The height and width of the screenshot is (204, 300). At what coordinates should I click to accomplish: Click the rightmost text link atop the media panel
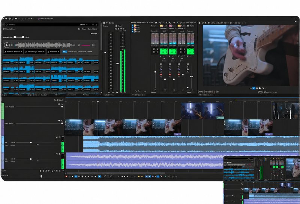coord(92,29)
